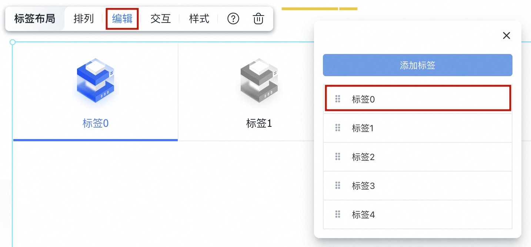This screenshot has height=247, width=531.
Task: Delete the component with the trash icon
Action: click(x=258, y=18)
